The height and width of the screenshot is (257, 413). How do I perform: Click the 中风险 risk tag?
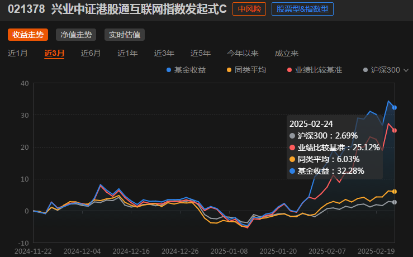tap(249, 9)
